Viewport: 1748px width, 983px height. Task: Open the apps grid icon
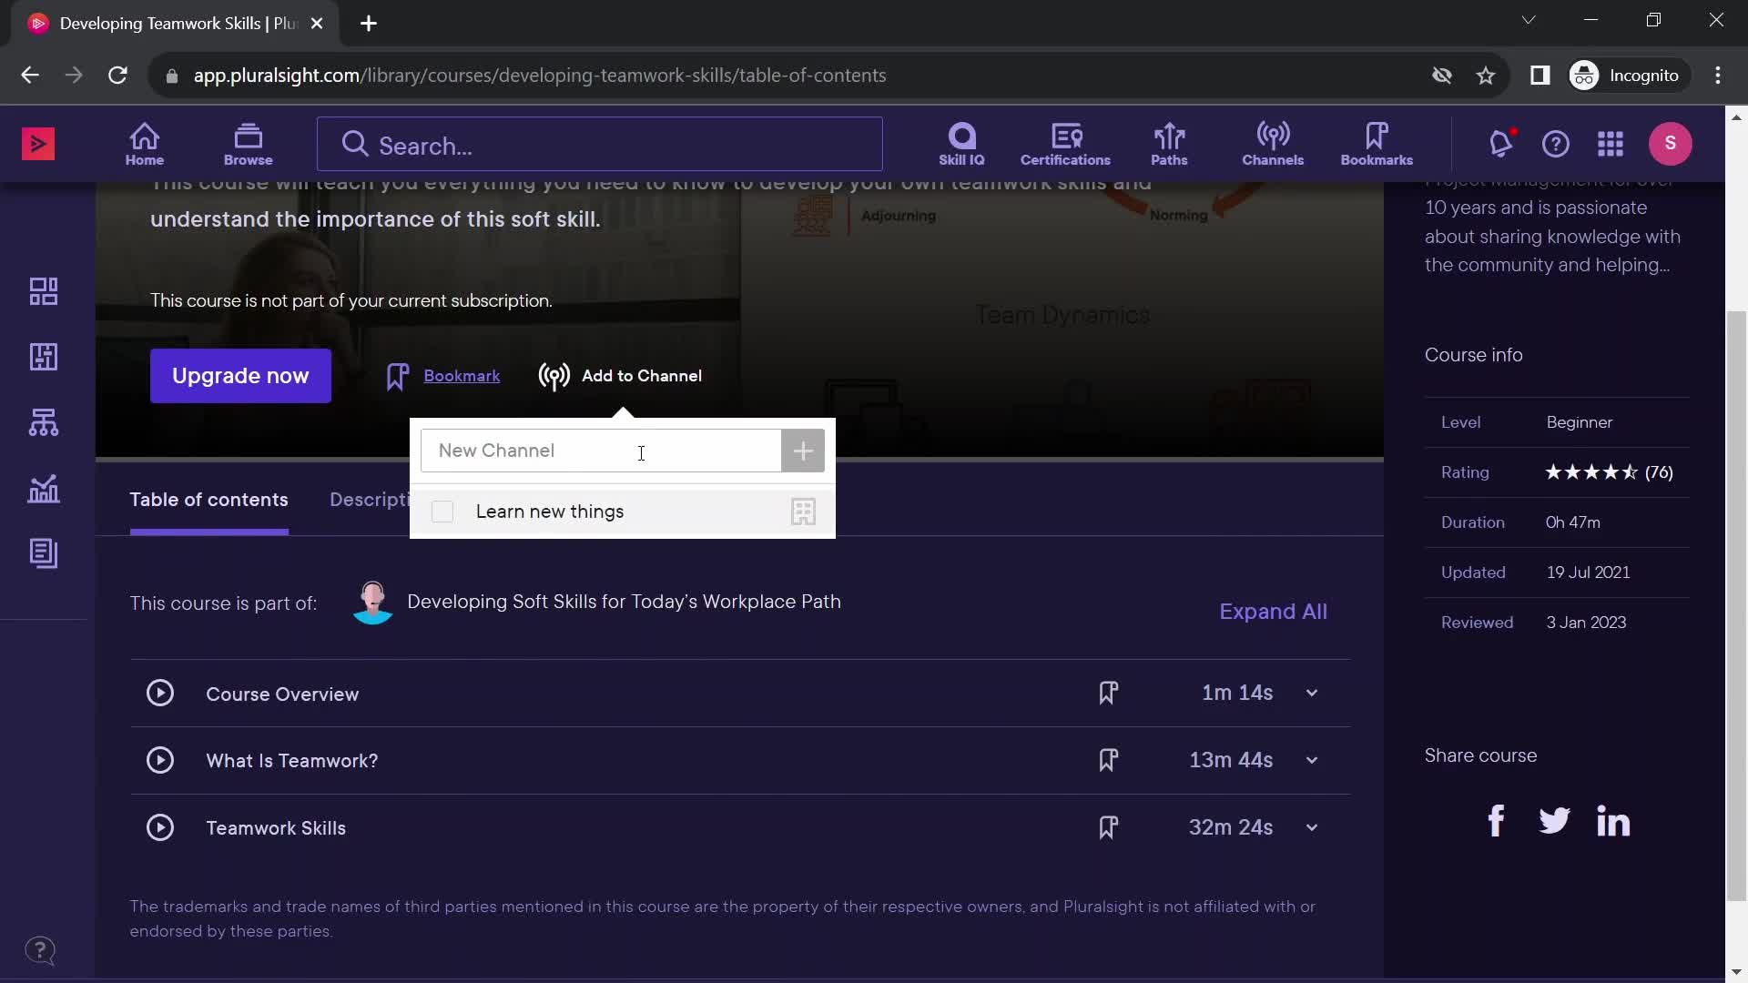[x=1611, y=144]
